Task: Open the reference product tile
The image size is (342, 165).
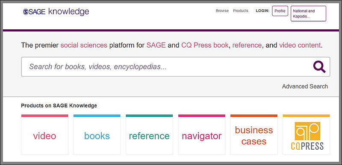Action: (149, 135)
